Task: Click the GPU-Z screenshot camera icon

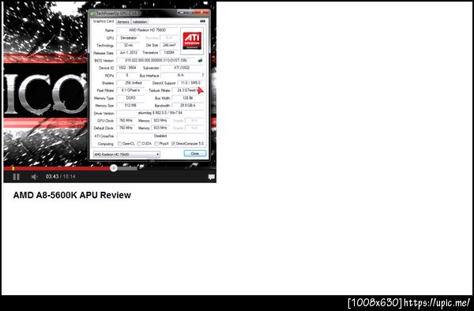Action: point(202,21)
